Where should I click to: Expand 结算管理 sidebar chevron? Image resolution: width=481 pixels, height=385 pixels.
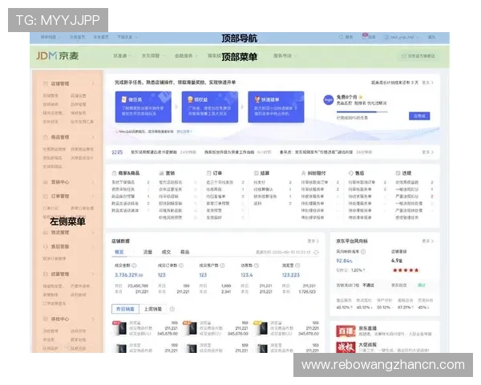[x=93, y=274]
